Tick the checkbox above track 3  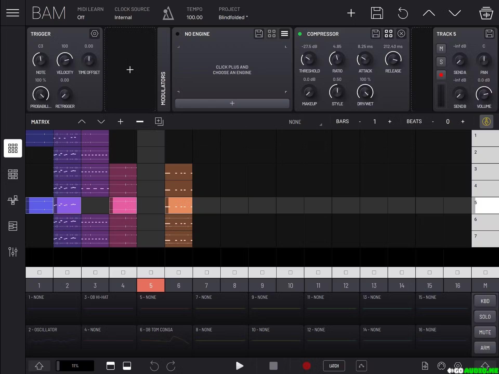coord(95,272)
